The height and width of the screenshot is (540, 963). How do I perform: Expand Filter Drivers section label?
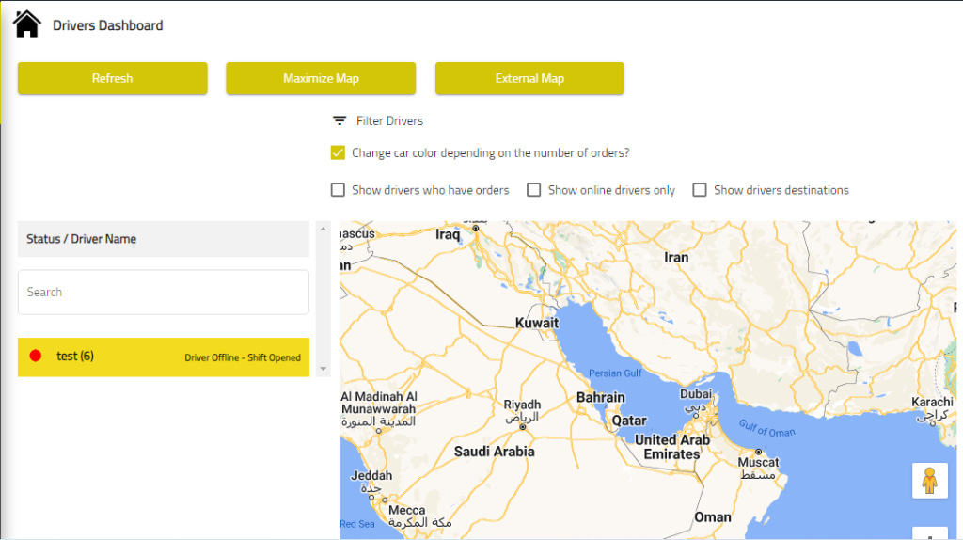coord(389,121)
